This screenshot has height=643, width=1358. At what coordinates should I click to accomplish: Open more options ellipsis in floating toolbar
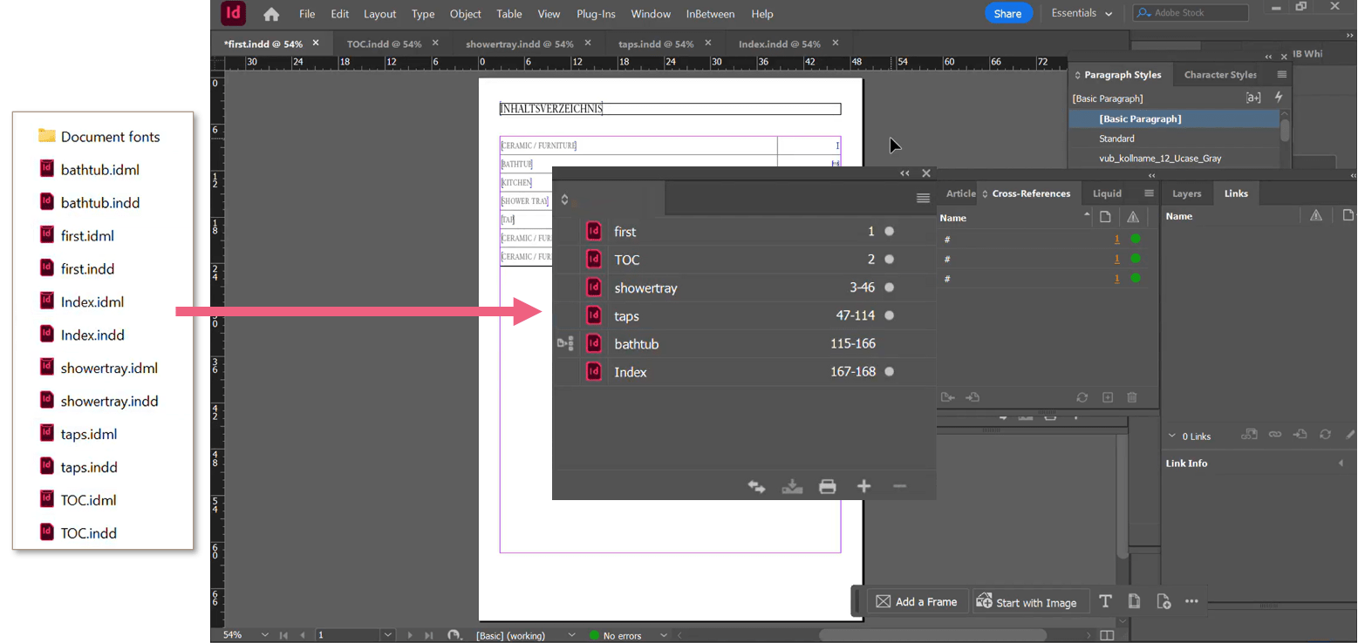point(1191,601)
